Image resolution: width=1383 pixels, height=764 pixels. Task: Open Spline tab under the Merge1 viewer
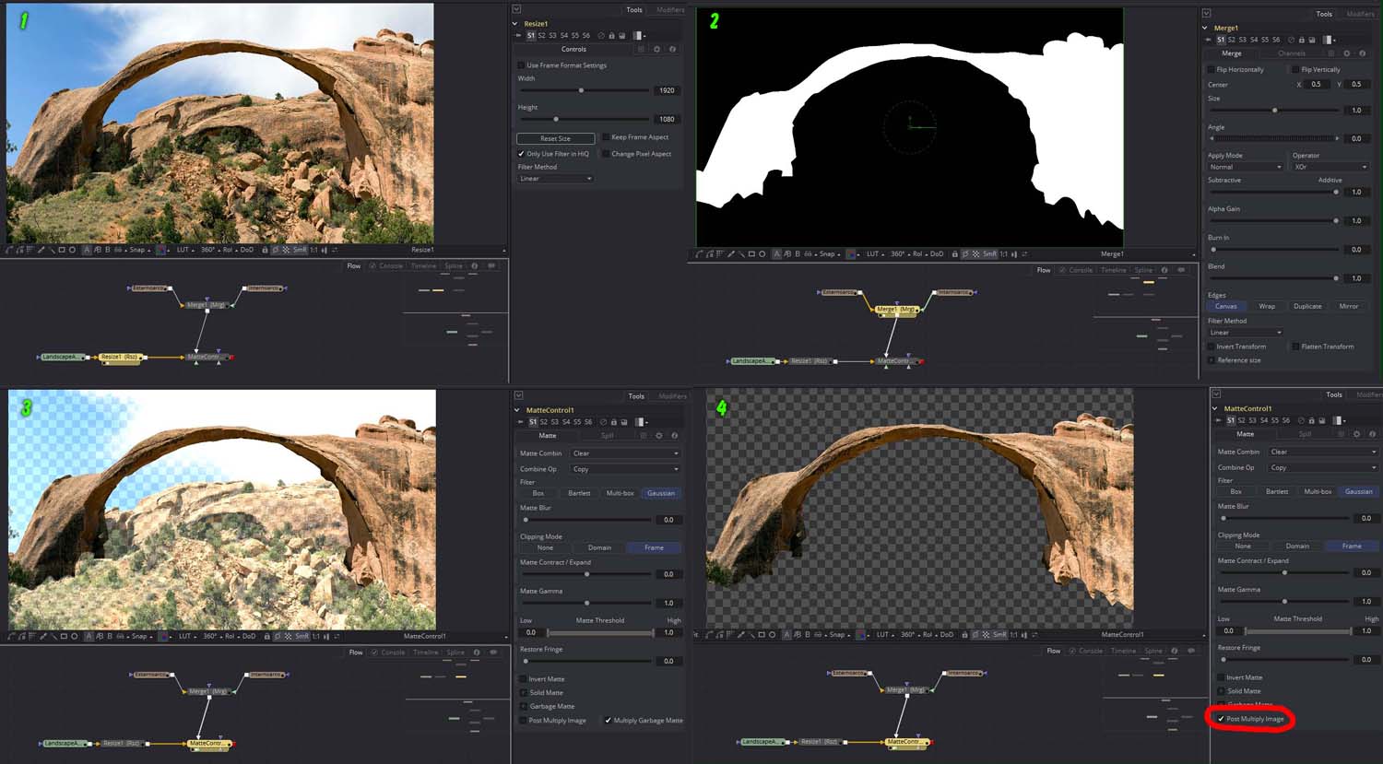[x=1143, y=270]
